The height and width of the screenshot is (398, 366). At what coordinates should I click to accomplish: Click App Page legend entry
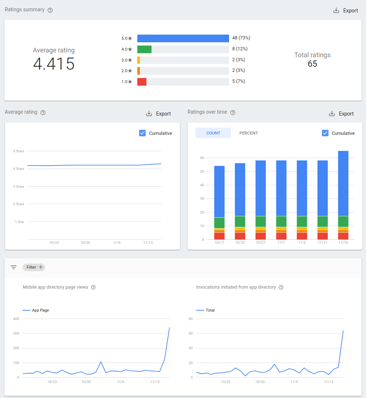coord(36,310)
